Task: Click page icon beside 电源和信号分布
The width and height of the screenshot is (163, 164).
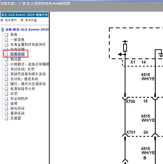Action: pos(6,89)
